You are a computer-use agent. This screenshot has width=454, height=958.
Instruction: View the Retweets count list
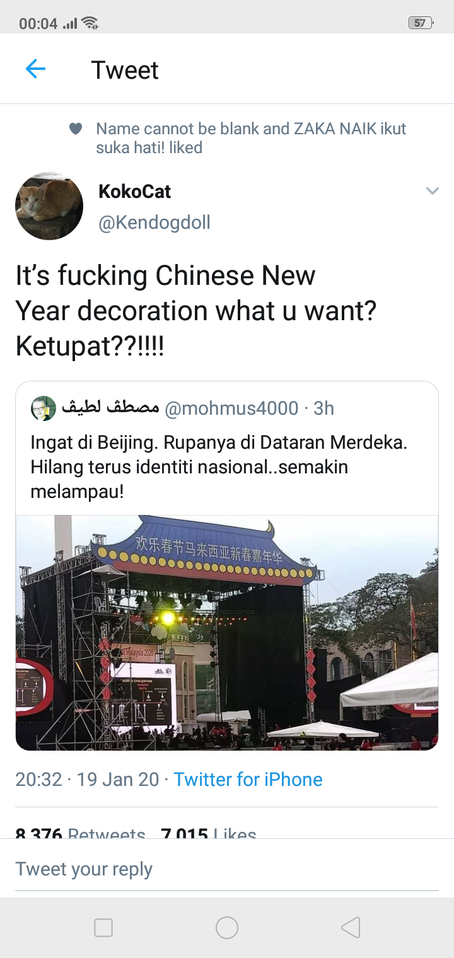point(80,832)
